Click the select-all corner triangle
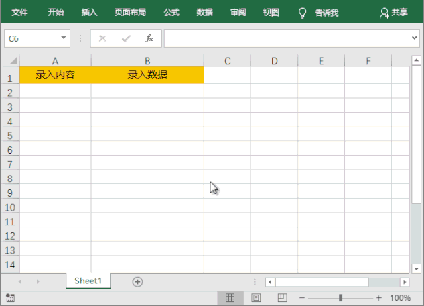424x306 pixels. tap(13, 60)
